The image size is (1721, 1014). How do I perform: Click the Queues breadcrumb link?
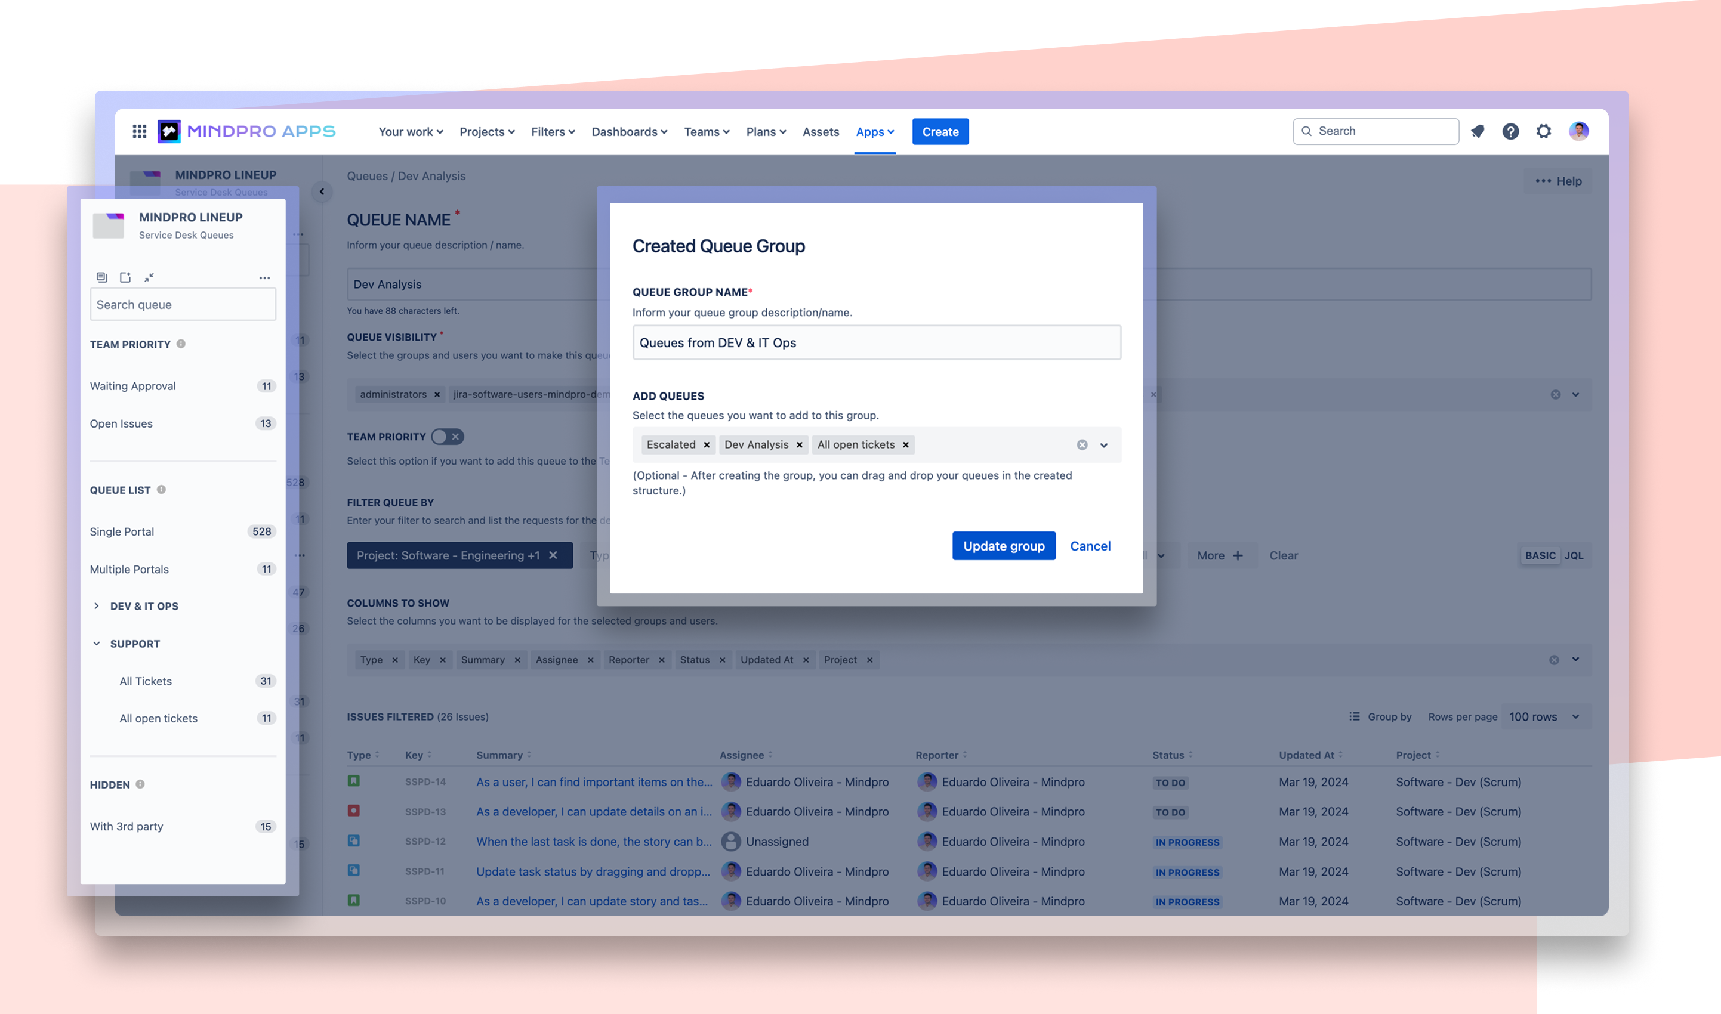[x=367, y=175]
